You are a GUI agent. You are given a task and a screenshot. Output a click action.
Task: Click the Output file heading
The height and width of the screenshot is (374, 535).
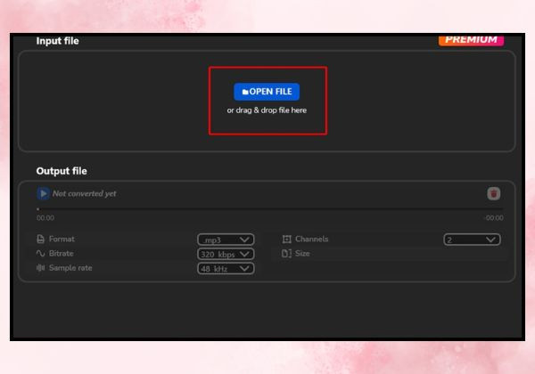(x=62, y=171)
